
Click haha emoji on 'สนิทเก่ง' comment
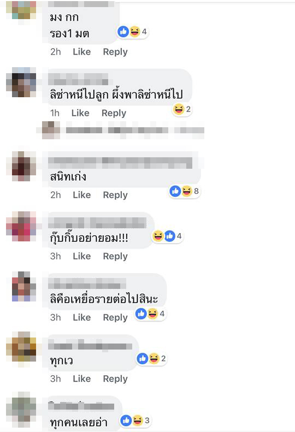187,191
